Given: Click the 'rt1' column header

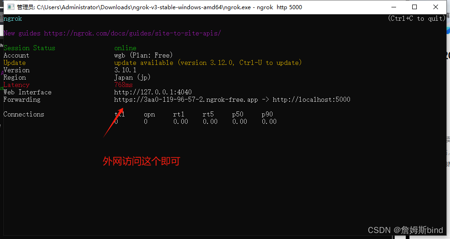Looking at the screenshot, I should 179,114.
